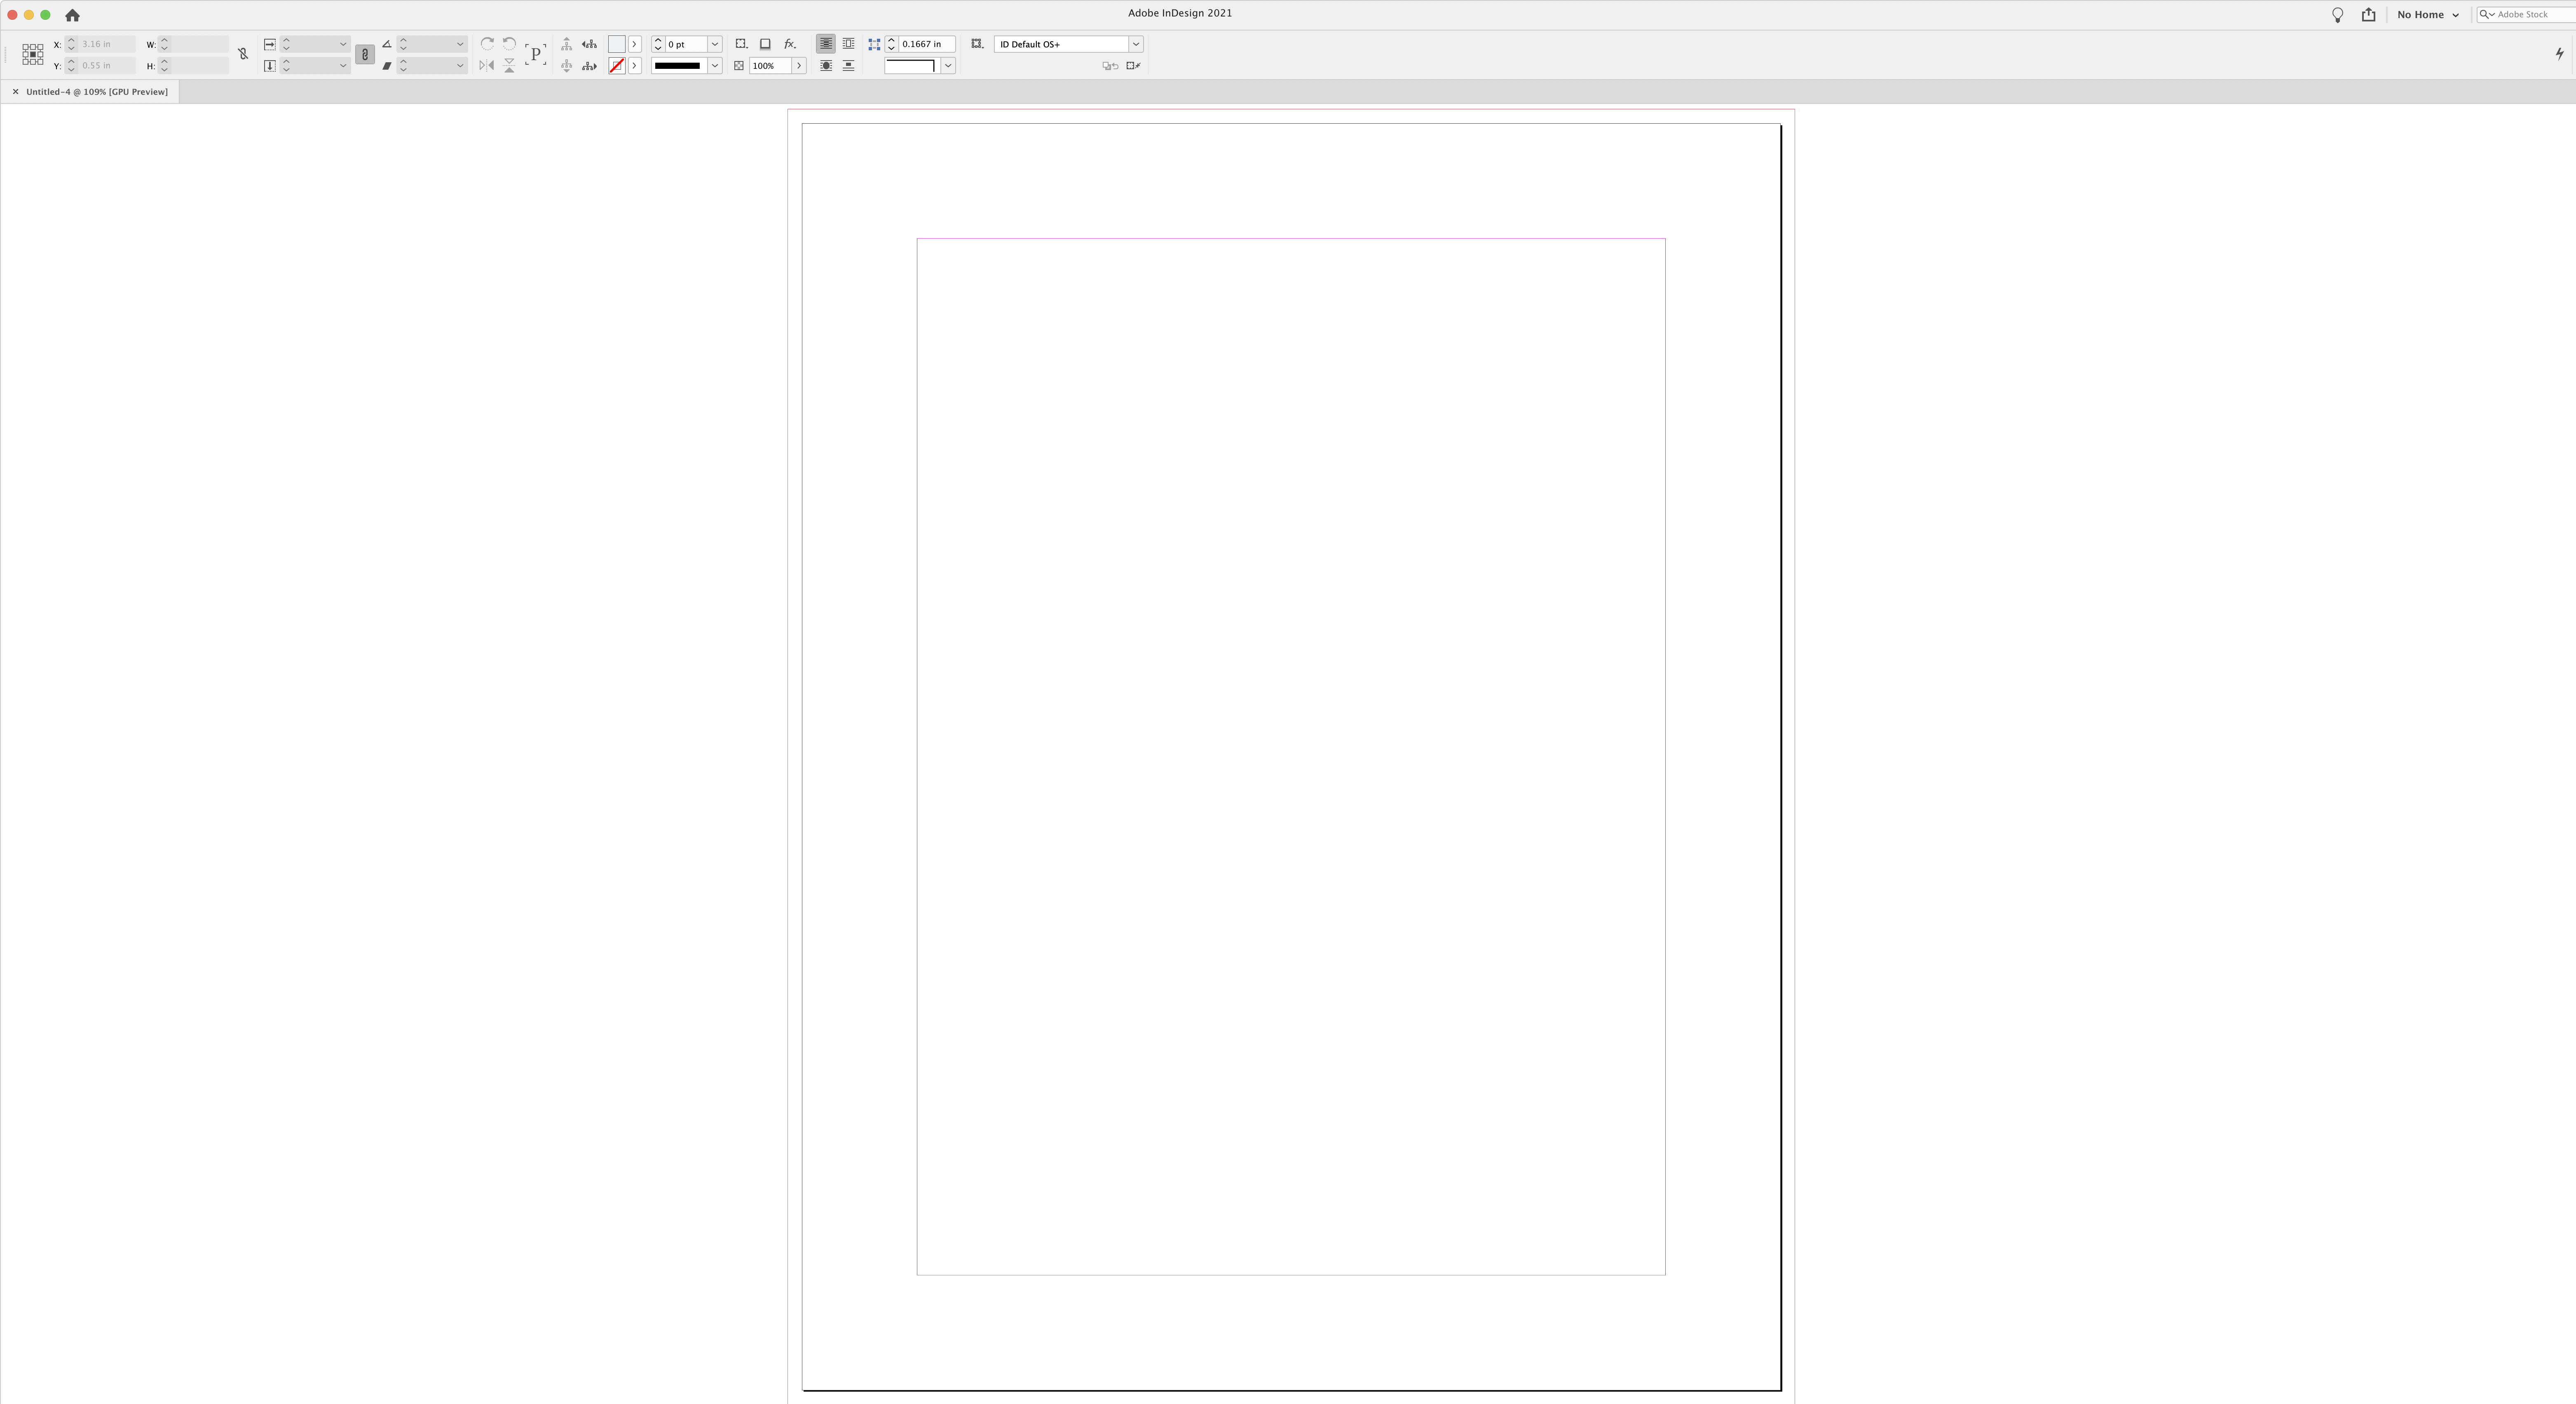Viewport: 2576px width, 1404px height.
Task: Click the Home icon in the top bar
Action: tap(72, 15)
